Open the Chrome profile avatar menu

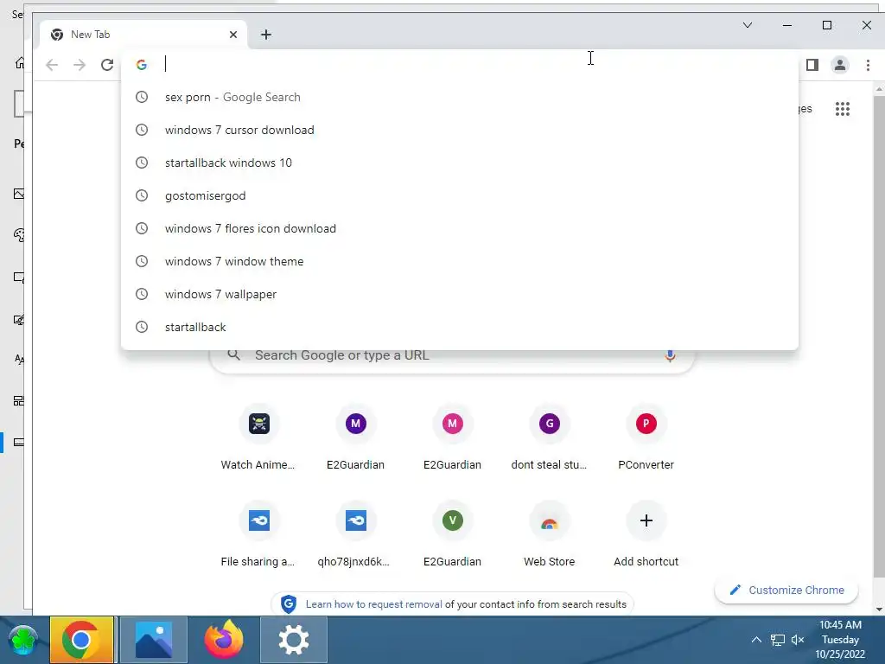click(x=840, y=65)
